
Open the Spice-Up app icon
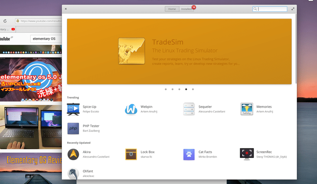point(73,109)
